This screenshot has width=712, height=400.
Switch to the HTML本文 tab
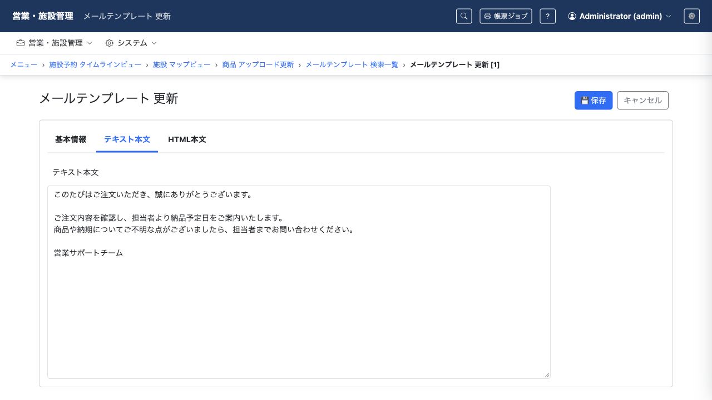point(187,139)
